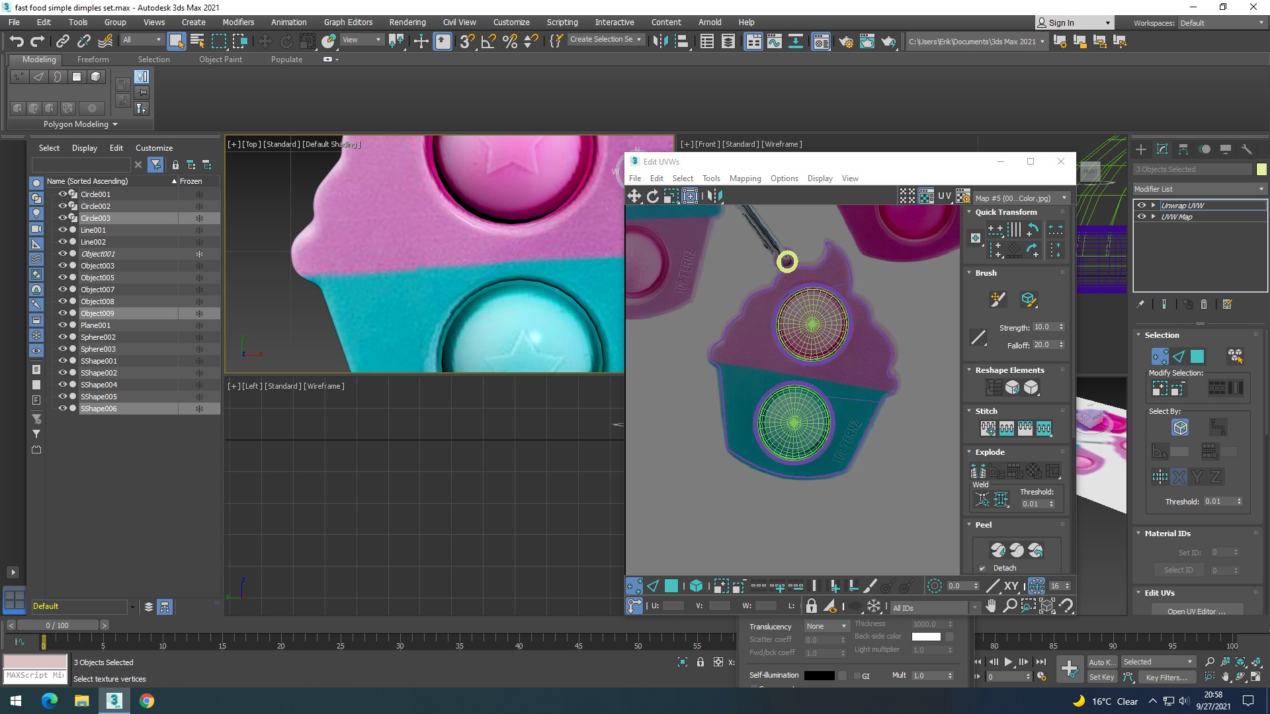The image size is (1270, 714).
Task: Toggle the GI checkbox
Action: 857,676
